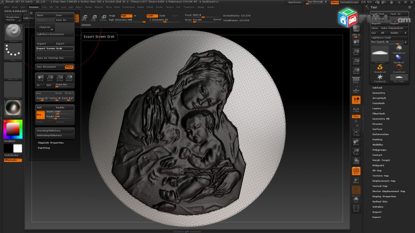Expand the Display Properties section
The height and width of the screenshot is (233, 415).
[384, 197]
